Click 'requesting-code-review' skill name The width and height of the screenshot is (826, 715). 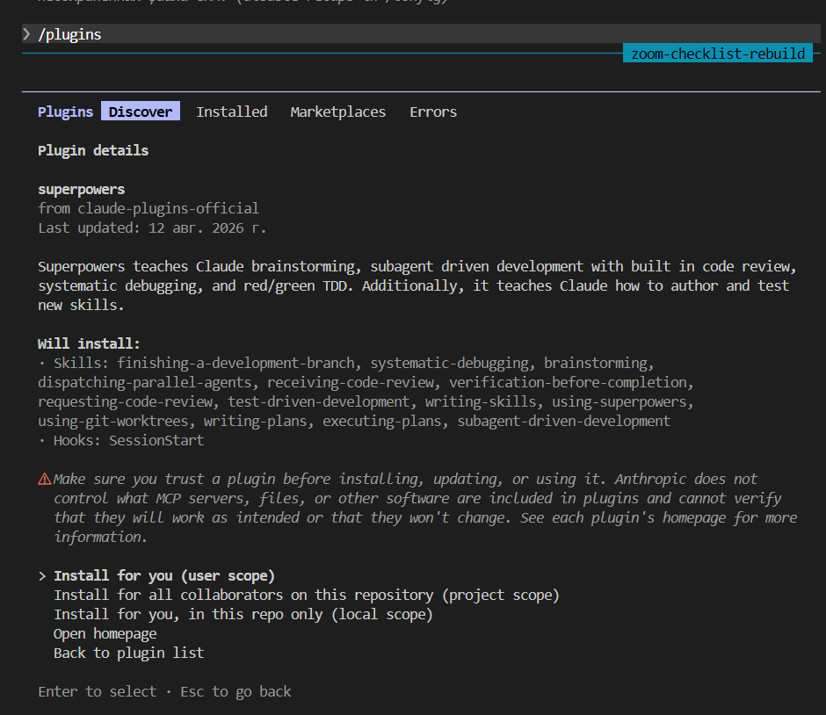pyautogui.click(x=125, y=402)
